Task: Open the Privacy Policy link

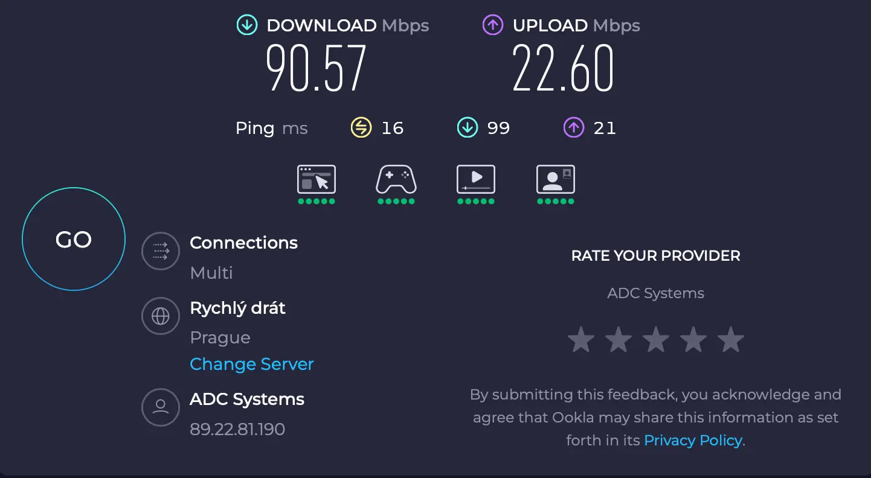Action: (x=693, y=440)
